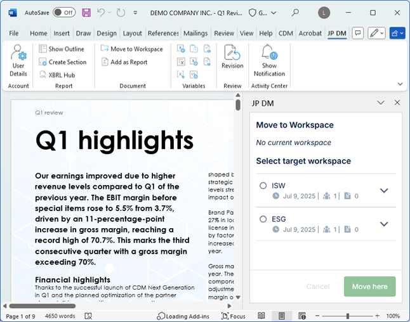
Task: Click the clipboard paste variable icon
Action: tap(194, 49)
